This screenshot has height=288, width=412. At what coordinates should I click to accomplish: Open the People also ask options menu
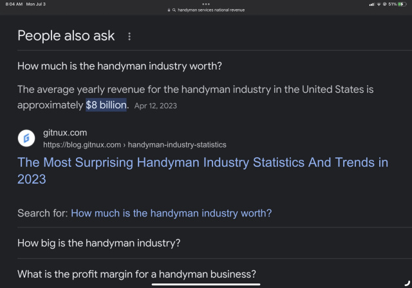coord(129,36)
